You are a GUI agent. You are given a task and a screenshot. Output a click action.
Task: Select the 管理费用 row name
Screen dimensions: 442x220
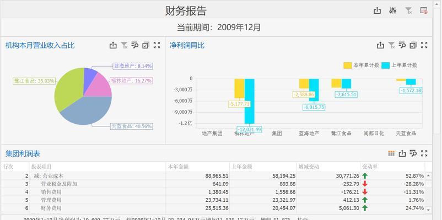(51, 200)
